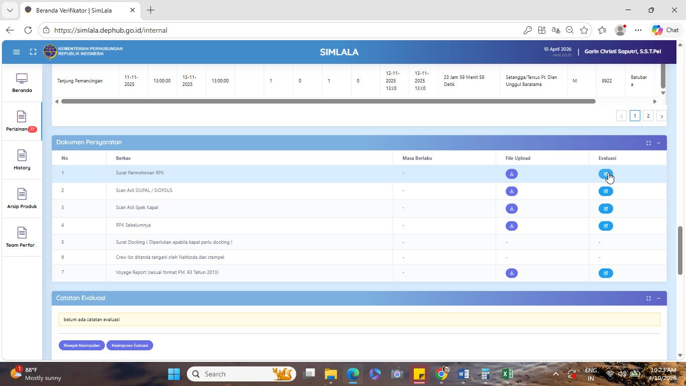Select Crew list ditanda tangani row text
The height and width of the screenshot is (386, 686).
170,257
